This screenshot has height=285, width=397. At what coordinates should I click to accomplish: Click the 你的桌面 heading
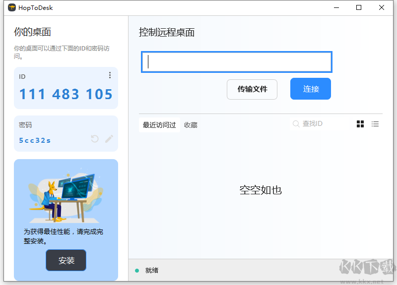[32, 32]
